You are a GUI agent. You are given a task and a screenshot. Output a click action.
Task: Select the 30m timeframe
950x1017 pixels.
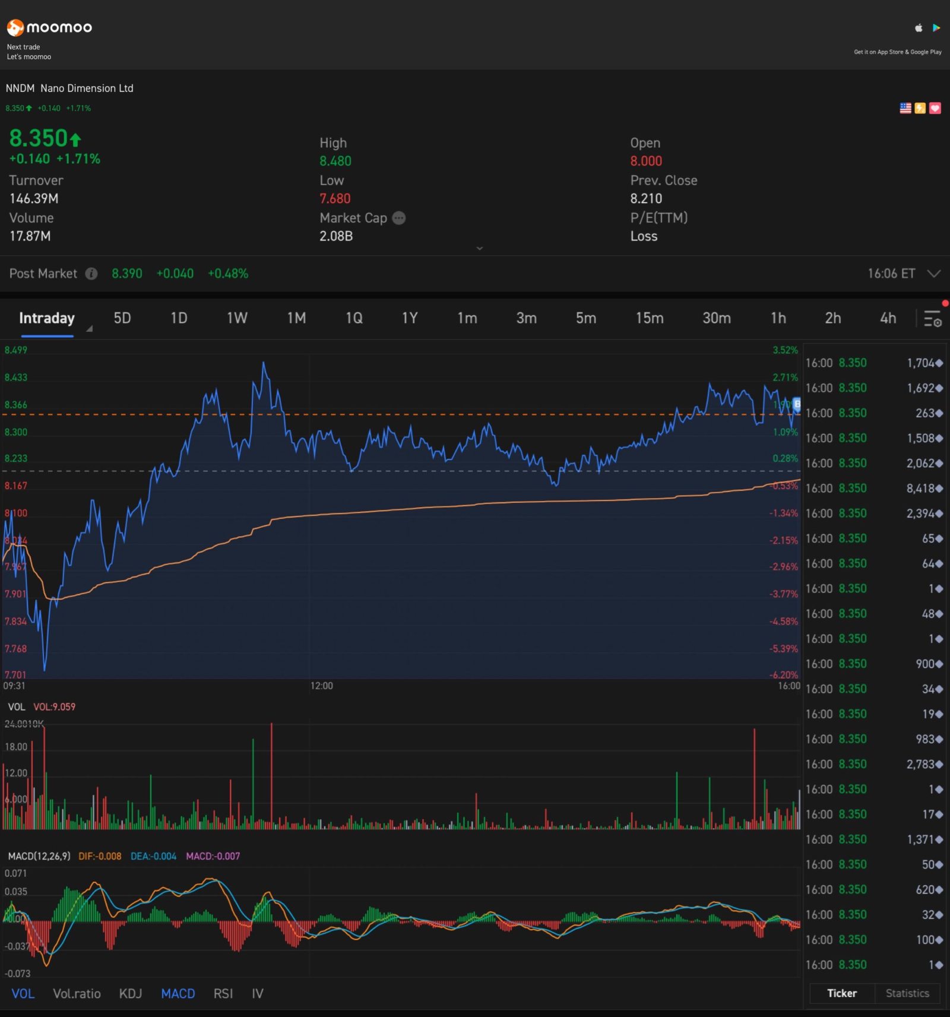[x=717, y=318]
